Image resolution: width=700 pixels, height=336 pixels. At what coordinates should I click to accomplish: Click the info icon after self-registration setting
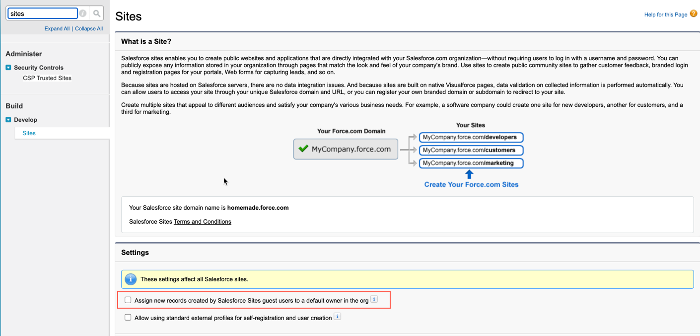point(338,317)
